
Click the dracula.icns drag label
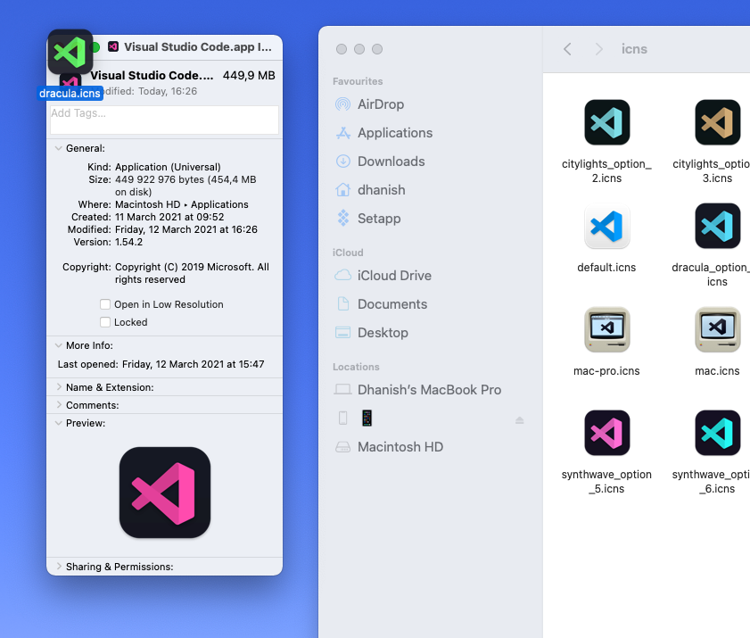tap(70, 94)
